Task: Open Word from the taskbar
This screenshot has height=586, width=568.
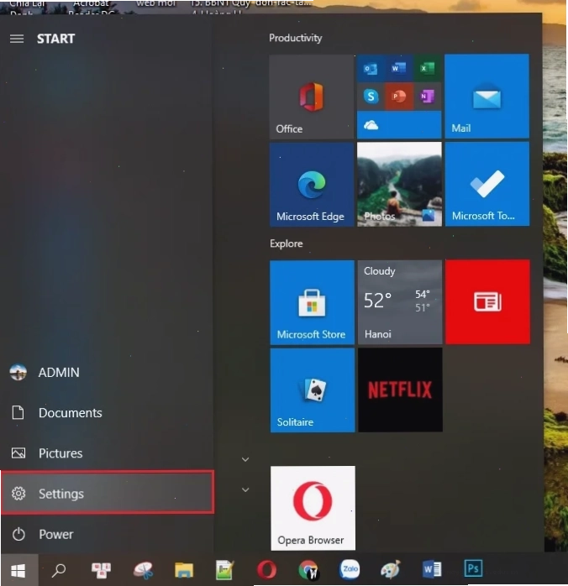Action: (432, 569)
